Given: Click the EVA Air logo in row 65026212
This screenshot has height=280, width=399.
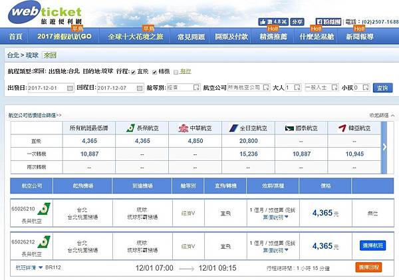Looking at the screenshot, I should (x=44, y=242).
